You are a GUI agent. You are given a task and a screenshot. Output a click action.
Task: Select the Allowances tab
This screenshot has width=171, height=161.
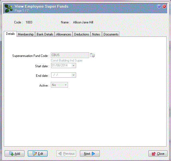[x=64, y=34]
